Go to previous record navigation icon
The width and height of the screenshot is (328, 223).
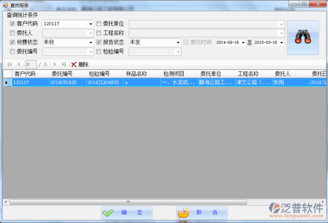[x=19, y=65]
